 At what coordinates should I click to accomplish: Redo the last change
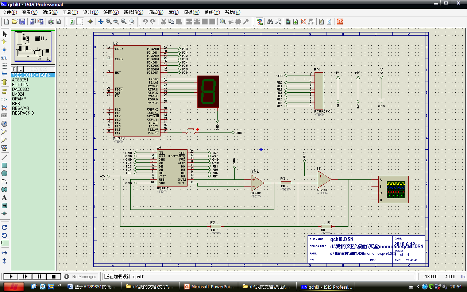click(x=153, y=22)
